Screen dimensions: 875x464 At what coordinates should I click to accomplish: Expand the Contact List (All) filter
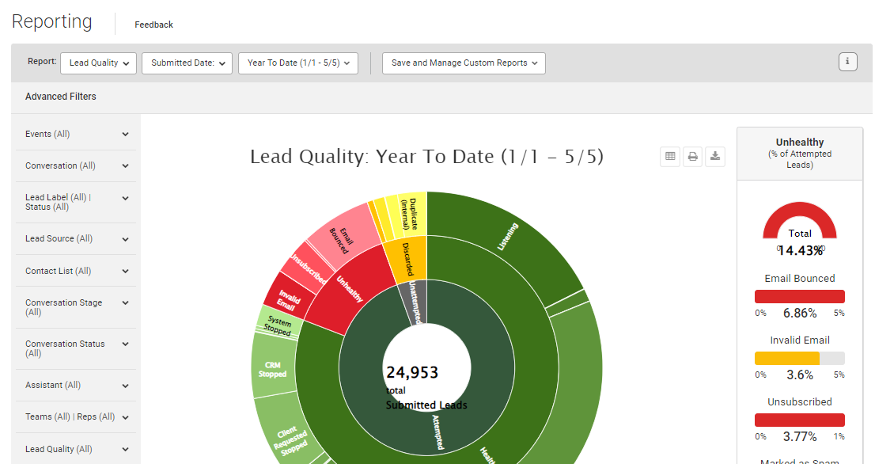pos(76,271)
